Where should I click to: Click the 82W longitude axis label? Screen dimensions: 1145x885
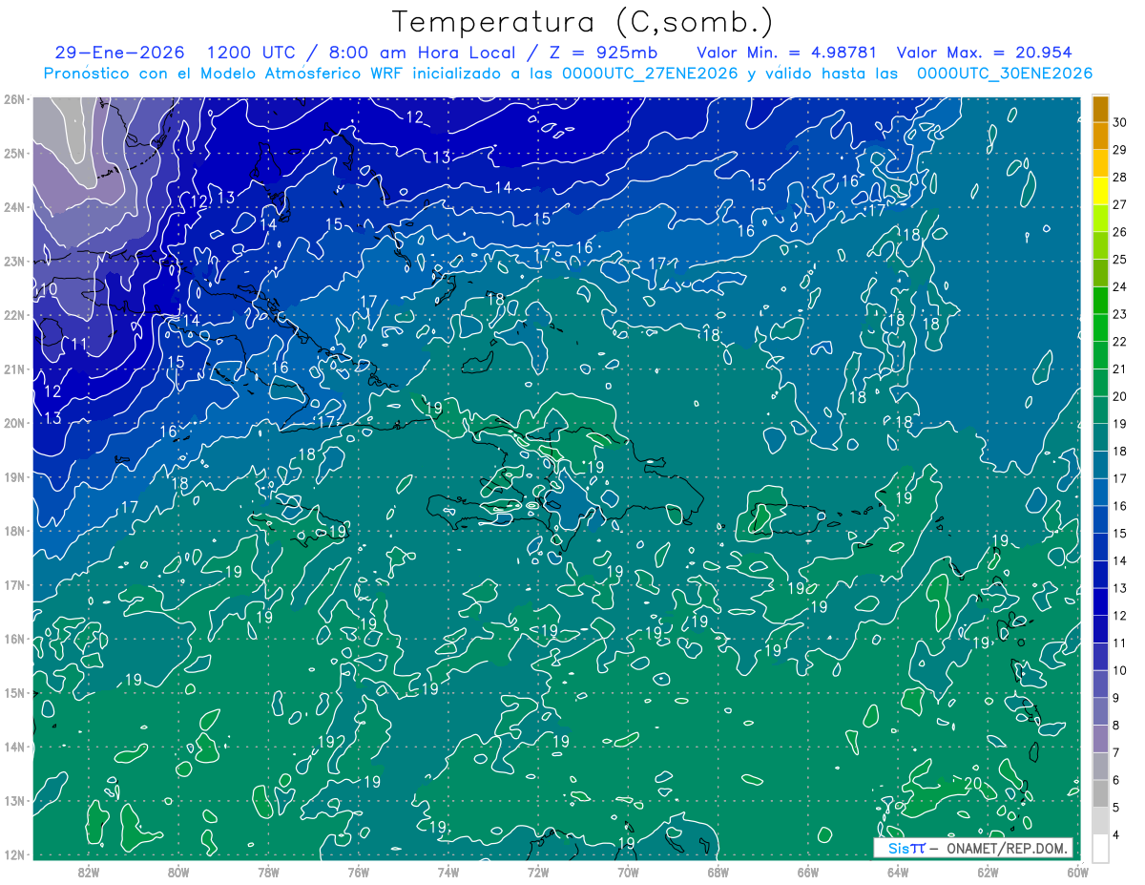(x=89, y=872)
